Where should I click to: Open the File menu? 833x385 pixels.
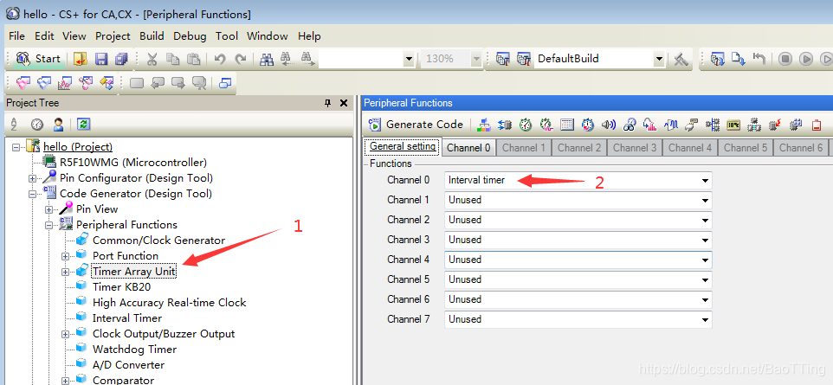pyautogui.click(x=16, y=36)
